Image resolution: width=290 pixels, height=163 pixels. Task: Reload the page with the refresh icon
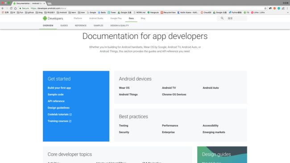tap(11, 8)
